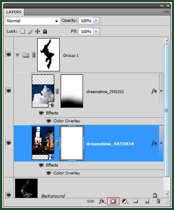
Task: Select the white mask of dreamstime_4855834
Action: [x=72, y=143]
